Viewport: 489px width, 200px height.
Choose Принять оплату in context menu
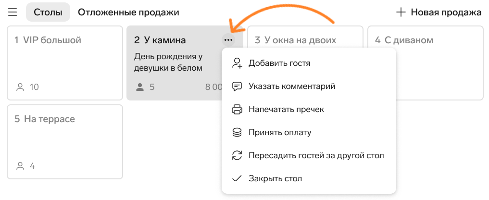coord(280,133)
